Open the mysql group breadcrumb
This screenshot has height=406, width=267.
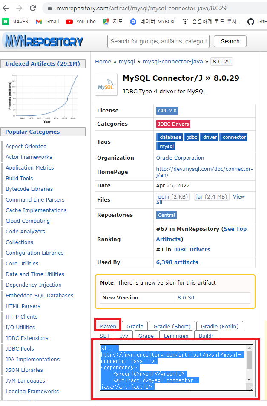pos(127,62)
